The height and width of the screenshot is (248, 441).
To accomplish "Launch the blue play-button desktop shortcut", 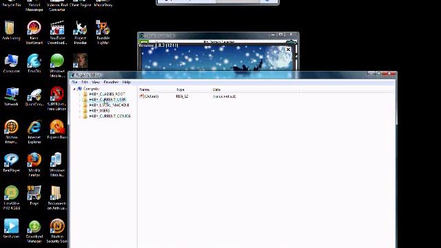I will [x=11, y=228].
